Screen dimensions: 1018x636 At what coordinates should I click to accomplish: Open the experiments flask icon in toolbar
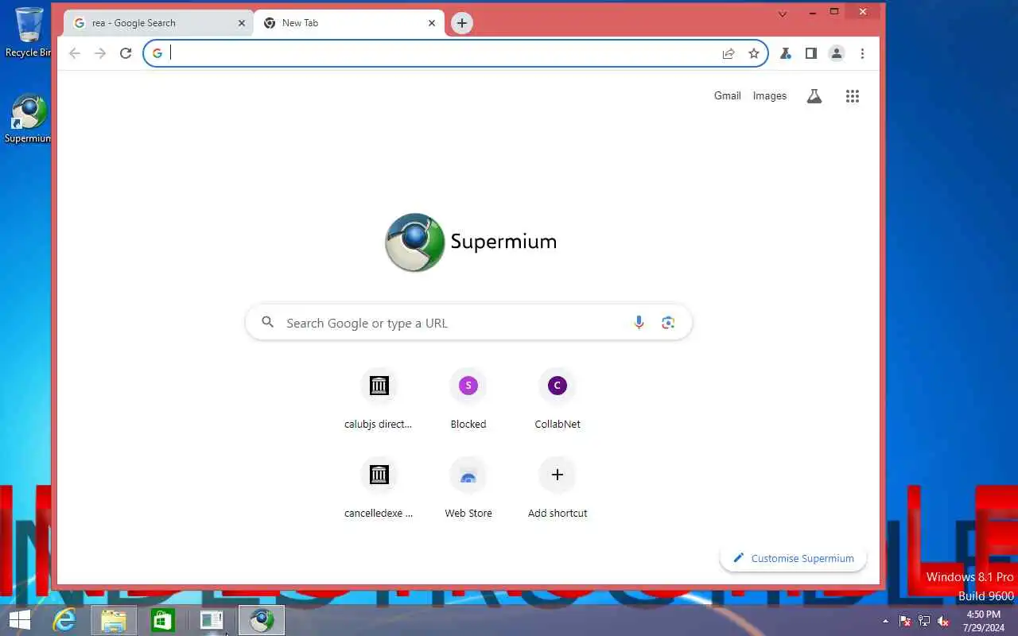click(x=786, y=53)
